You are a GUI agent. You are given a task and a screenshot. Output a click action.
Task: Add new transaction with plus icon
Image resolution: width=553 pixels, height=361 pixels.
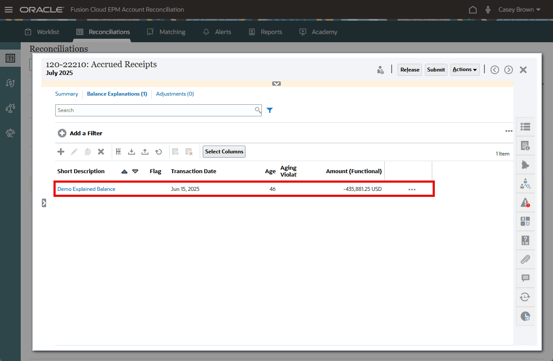click(61, 152)
